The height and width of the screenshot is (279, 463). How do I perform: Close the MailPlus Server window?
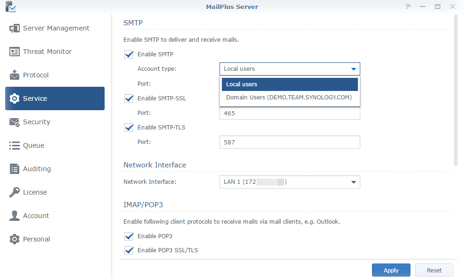(452, 7)
